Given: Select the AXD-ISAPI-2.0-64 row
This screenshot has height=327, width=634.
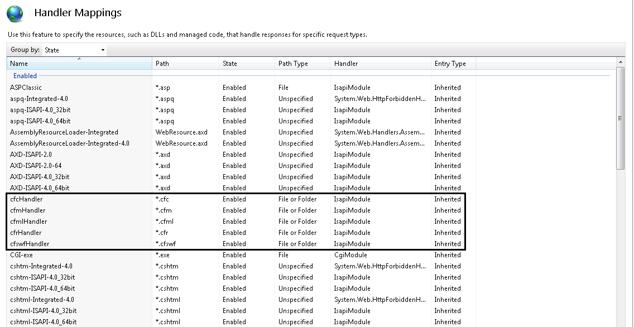Looking at the screenshot, I should [36, 166].
